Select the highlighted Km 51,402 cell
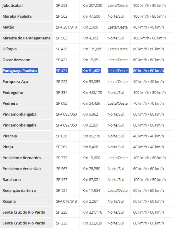This screenshot has width=177, height=228. [x=91, y=71]
